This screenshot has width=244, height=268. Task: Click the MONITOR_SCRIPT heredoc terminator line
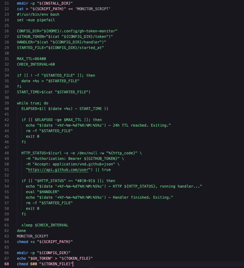pyautogui.click(x=32, y=236)
